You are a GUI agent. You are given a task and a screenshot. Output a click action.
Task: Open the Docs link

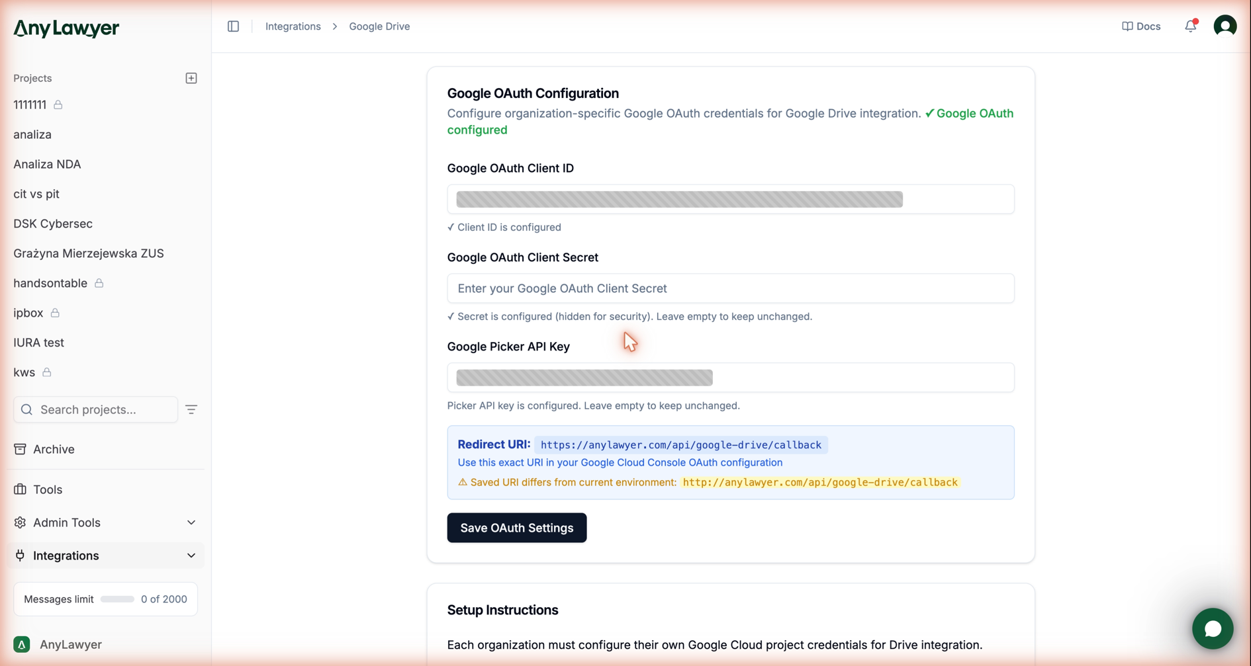pos(1141,26)
